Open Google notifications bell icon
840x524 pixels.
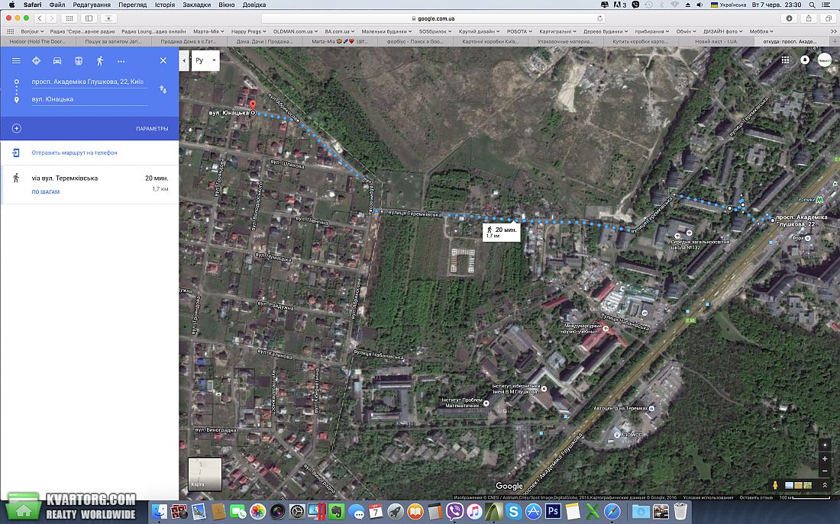coord(805,60)
